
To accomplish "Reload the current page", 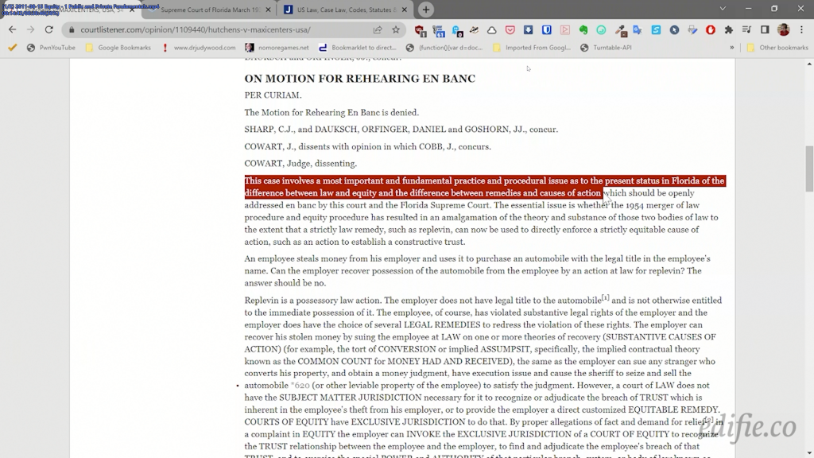I will tap(48, 29).
